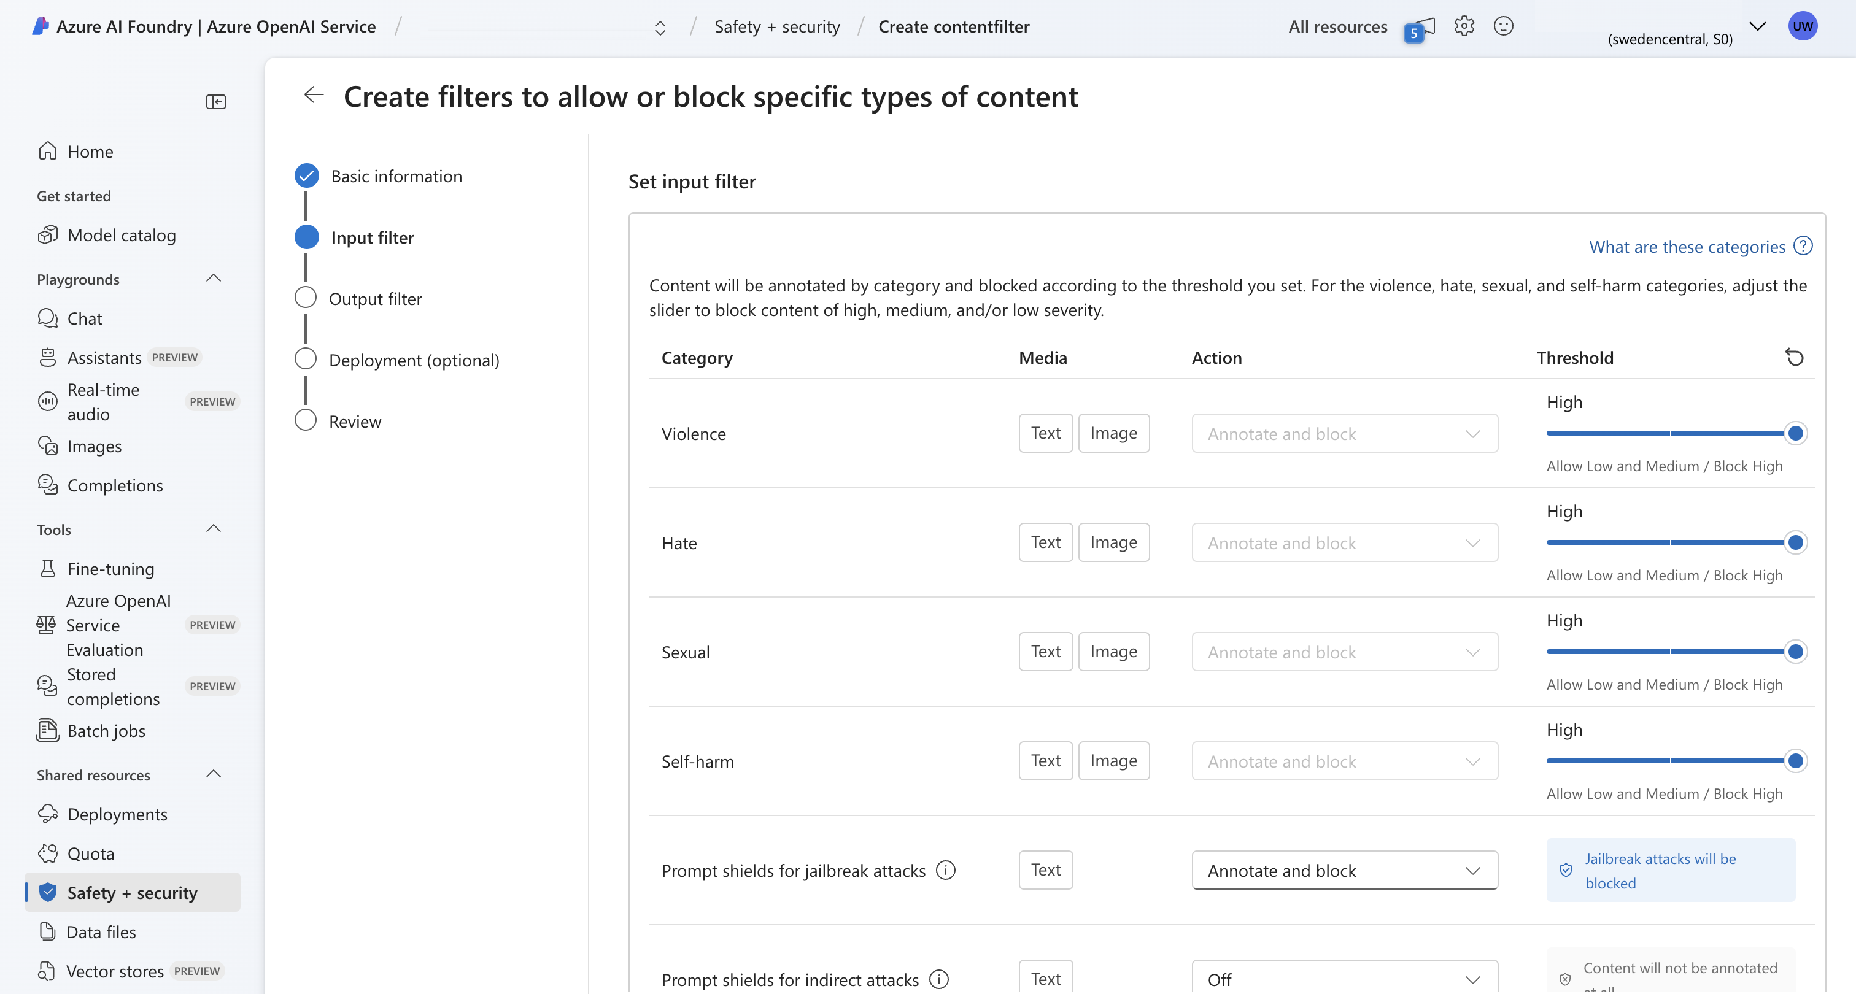Open the Deployments shared resource
1856x994 pixels.
click(x=117, y=813)
